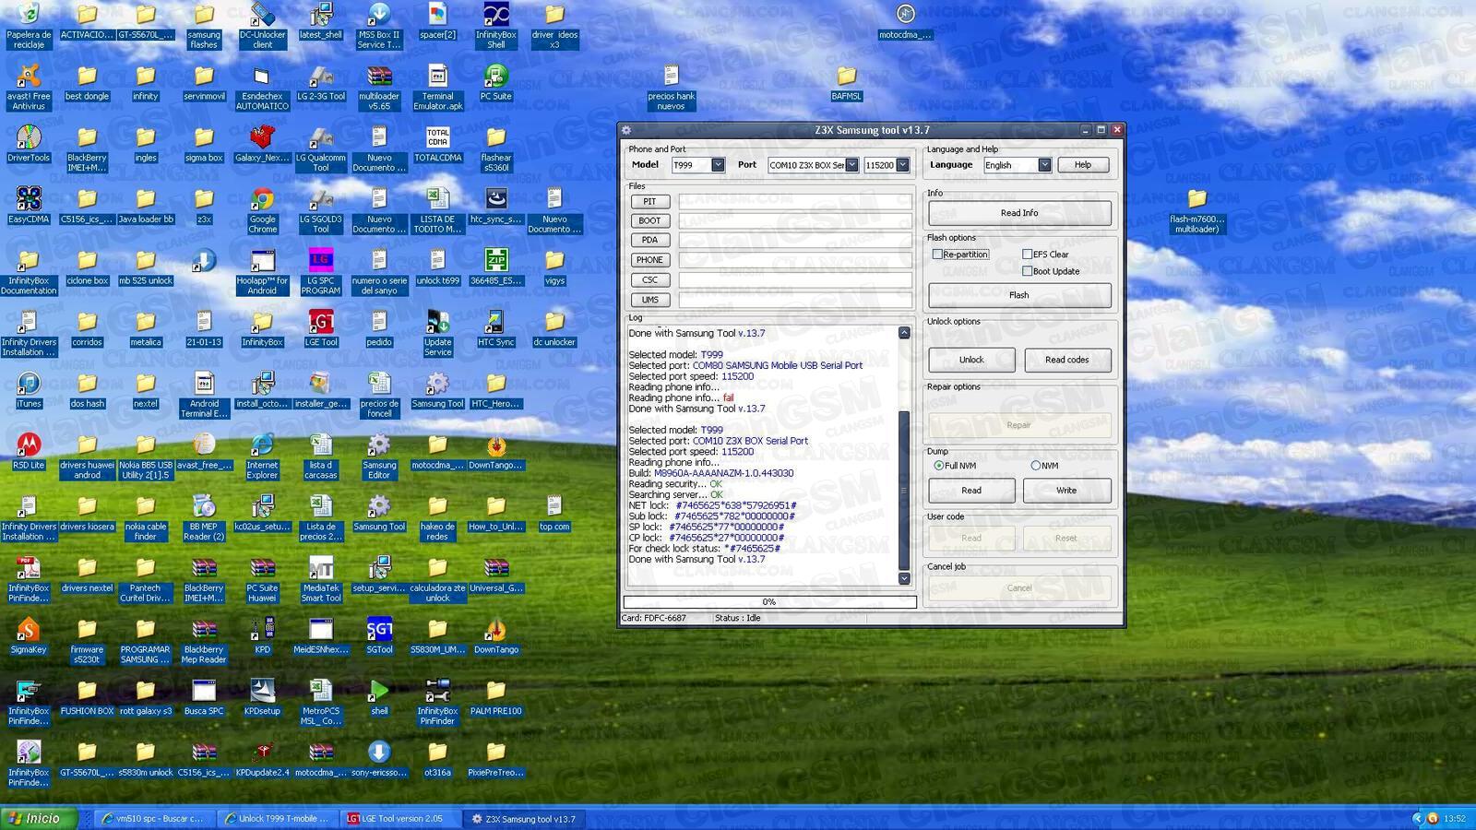Screen dimensions: 1476x830
Task: Click the PDA file path field
Action: pyautogui.click(x=795, y=240)
